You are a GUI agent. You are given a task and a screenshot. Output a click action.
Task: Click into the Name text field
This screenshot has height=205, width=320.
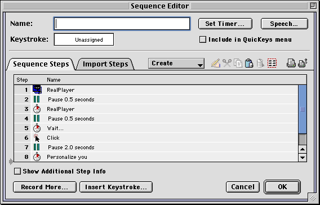pyautogui.click(x=122, y=24)
